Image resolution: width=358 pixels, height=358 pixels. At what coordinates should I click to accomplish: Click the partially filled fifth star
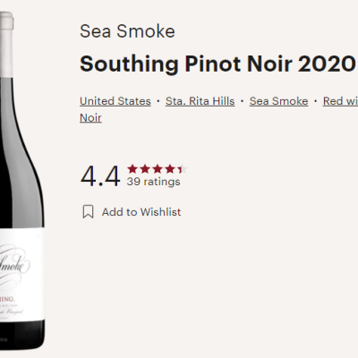tap(183, 169)
